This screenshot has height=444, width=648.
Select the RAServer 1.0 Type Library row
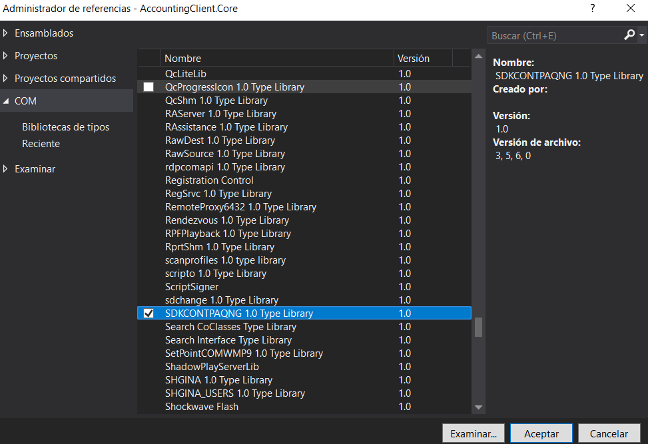point(304,114)
